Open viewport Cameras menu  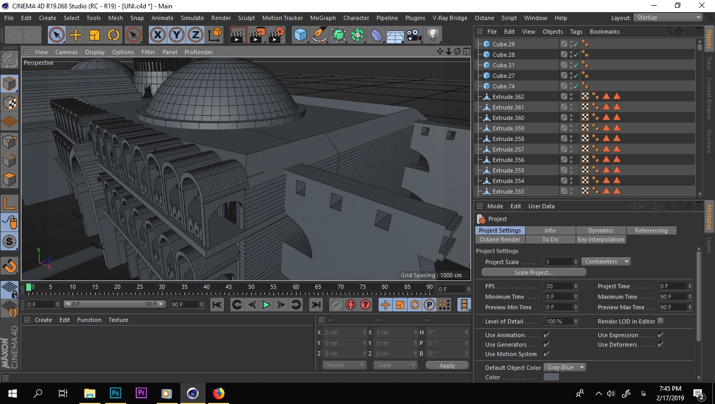66,52
